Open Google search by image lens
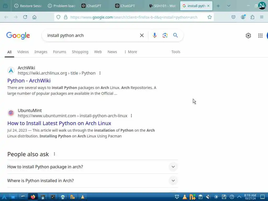The image size is (268, 201). (165, 35)
